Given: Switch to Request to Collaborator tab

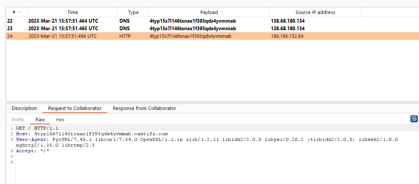Looking at the screenshot, I should 75,108.
